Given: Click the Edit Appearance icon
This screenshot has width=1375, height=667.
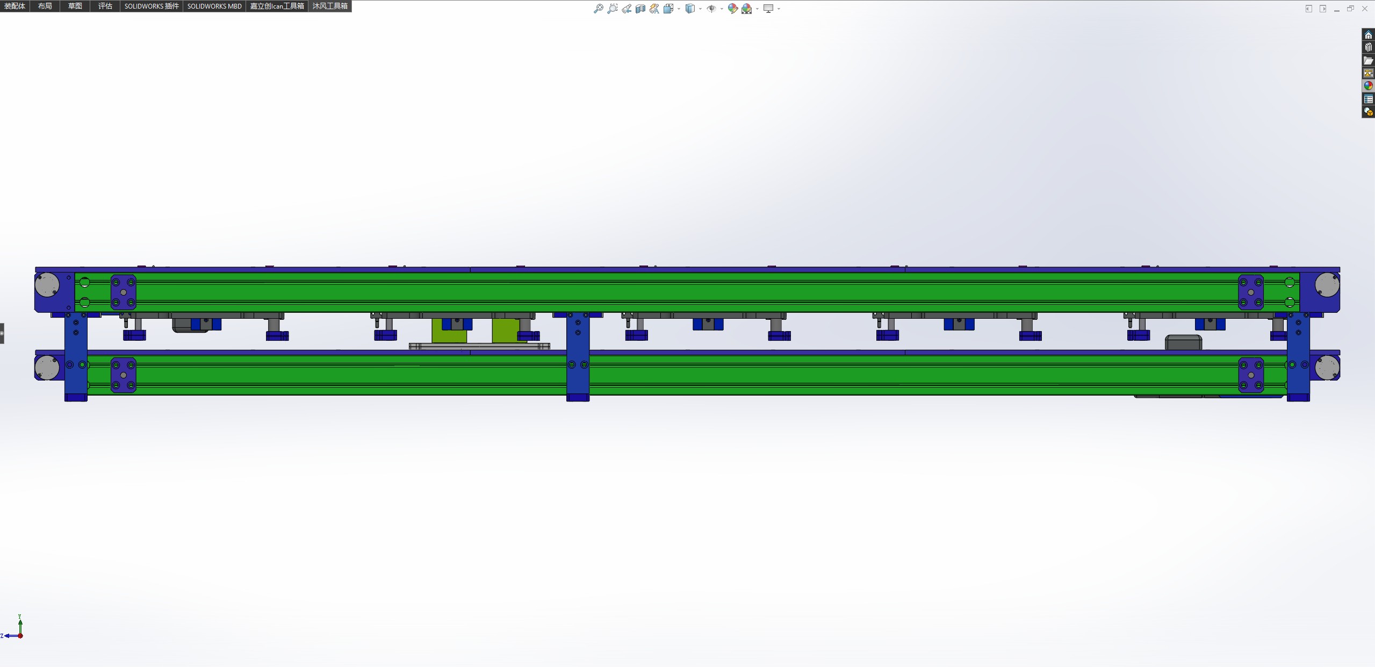Looking at the screenshot, I should [x=732, y=9].
